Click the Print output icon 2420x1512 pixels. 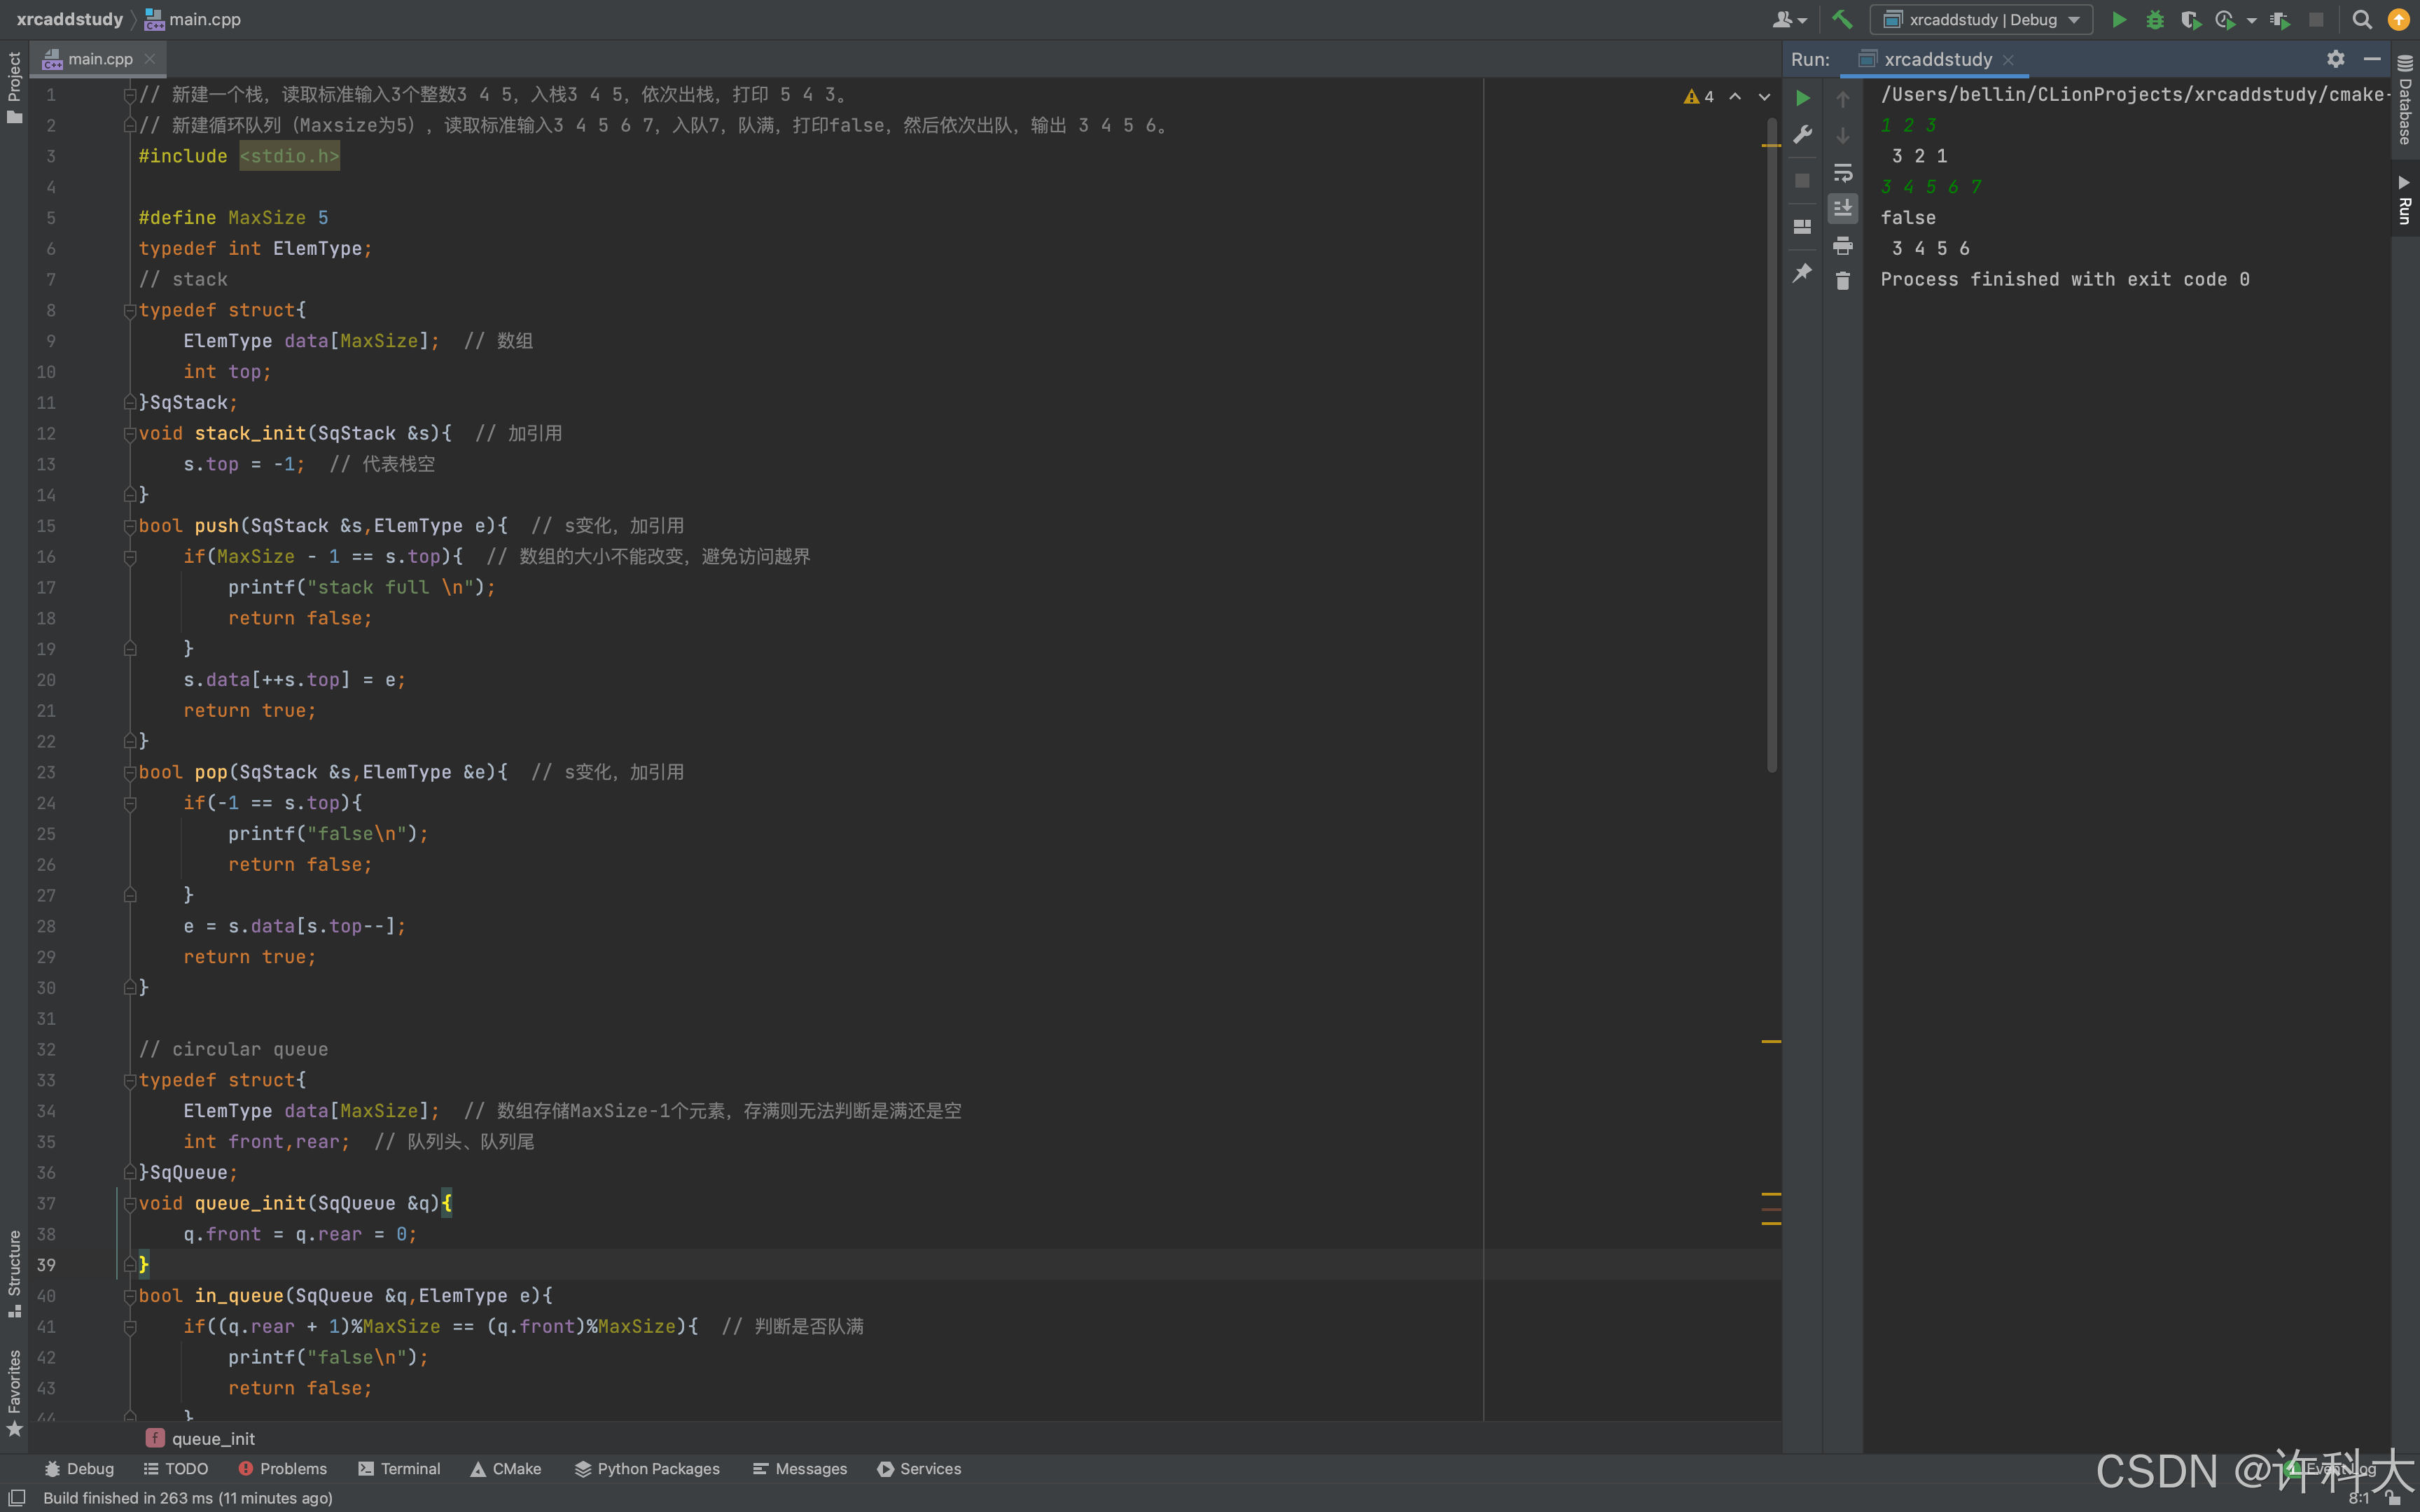(1842, 245)
